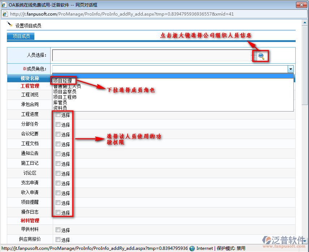Pick 项目监察员 in dropdown list
Image resolution: width=309 pixels, height=252 pixels.
click(x=65, y=92)
